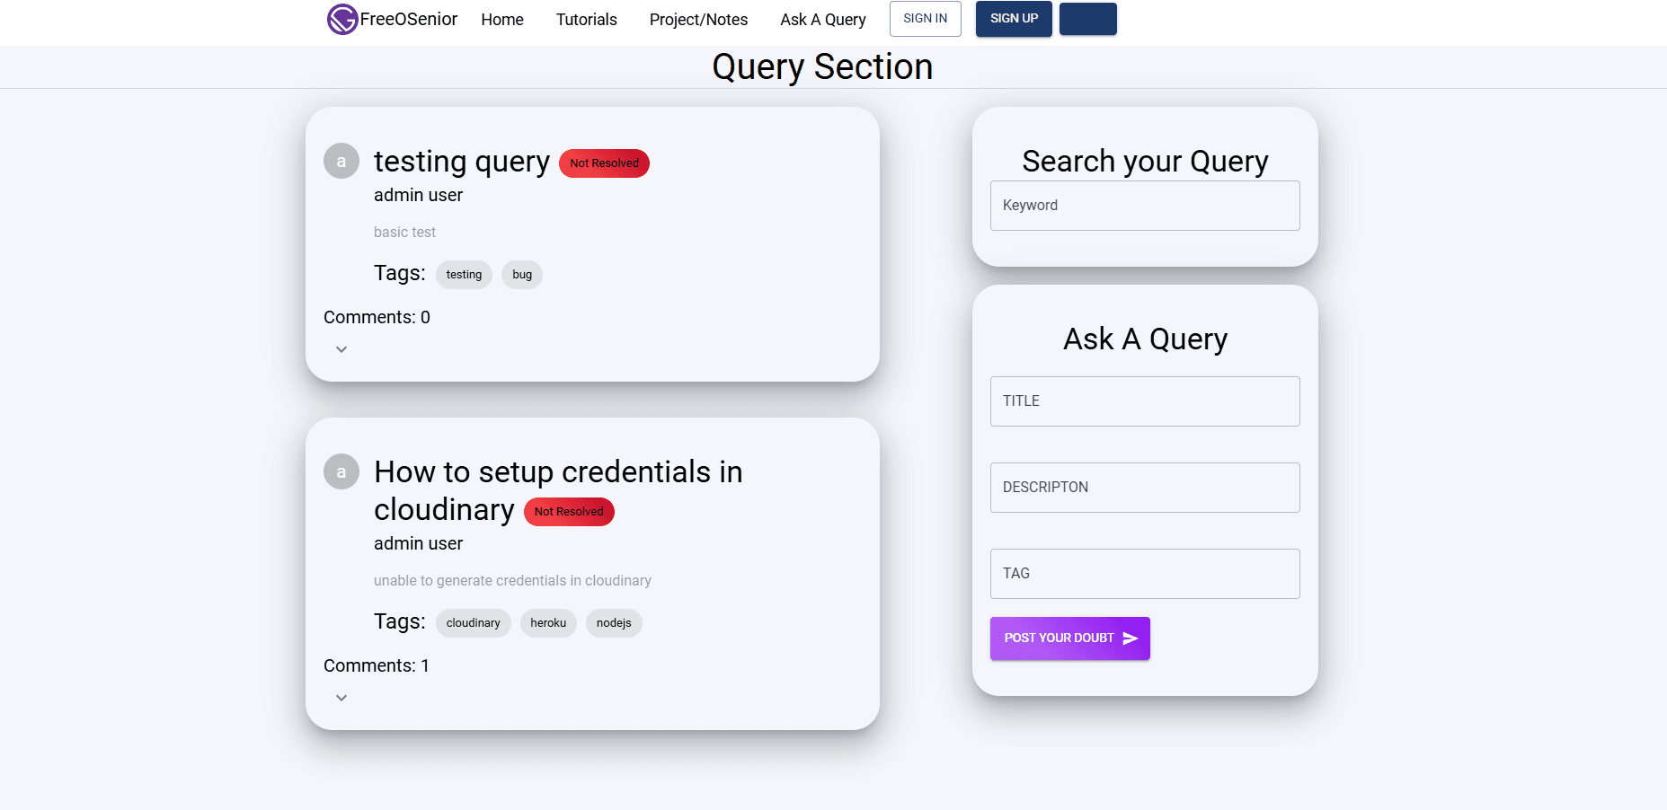Expand comments on cloudinary query card
1667x810 pixels.
[x=341, y=698]
